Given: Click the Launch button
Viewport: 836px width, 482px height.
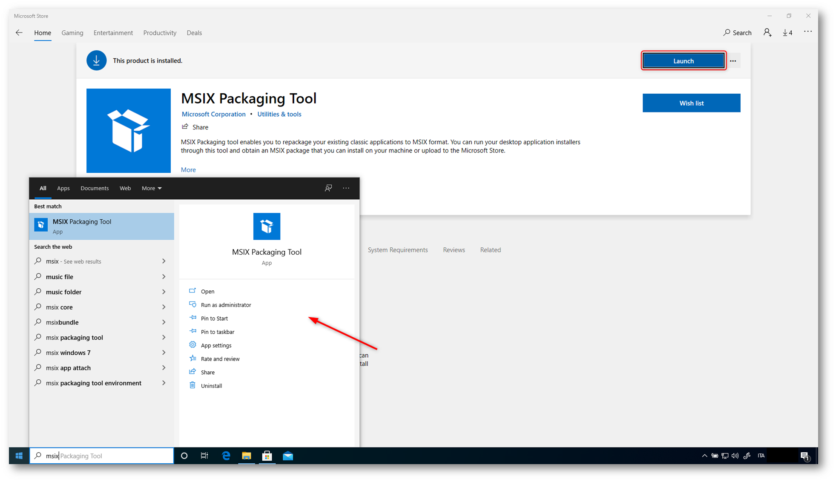Looking at the screenshot, I should point(684,61).
